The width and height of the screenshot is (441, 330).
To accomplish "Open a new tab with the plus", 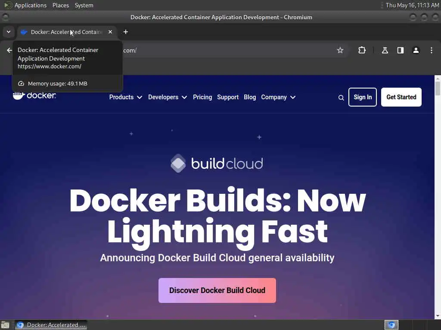I will [x=126, y=32].
